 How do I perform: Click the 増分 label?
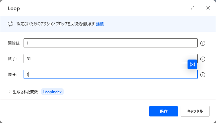click(12, 75)
